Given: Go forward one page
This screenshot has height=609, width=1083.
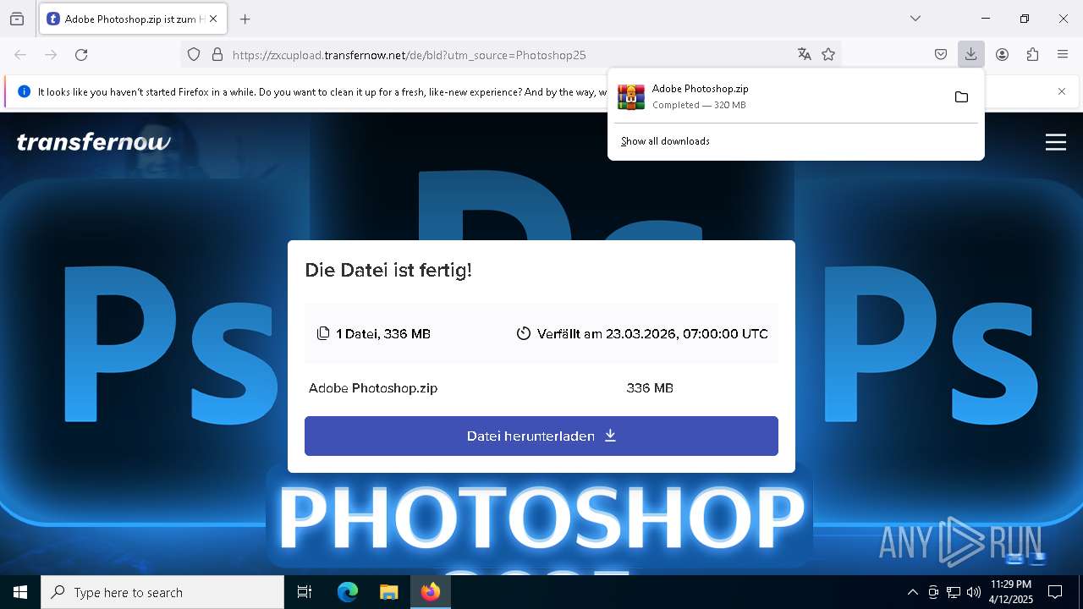Looking at the screenshot, I should [51, 55].
